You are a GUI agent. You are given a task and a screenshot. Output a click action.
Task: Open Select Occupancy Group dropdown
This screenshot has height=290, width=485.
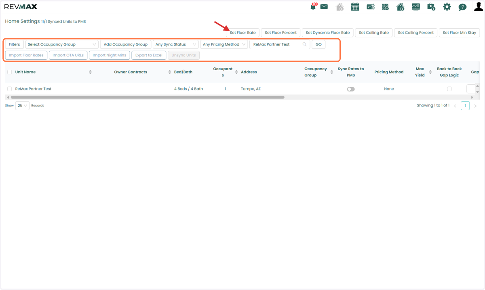(x=62, y=44)
